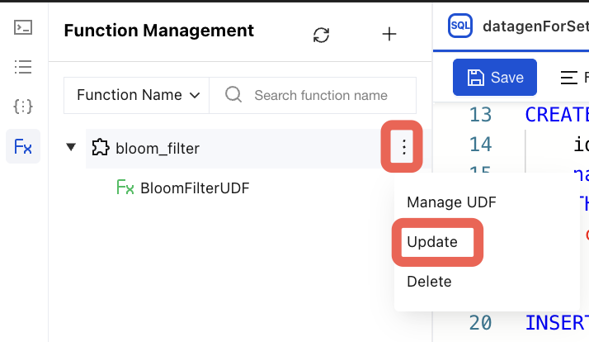Select the BloomFilterUDF function
589x342 pixels.
tap(195, 188)
